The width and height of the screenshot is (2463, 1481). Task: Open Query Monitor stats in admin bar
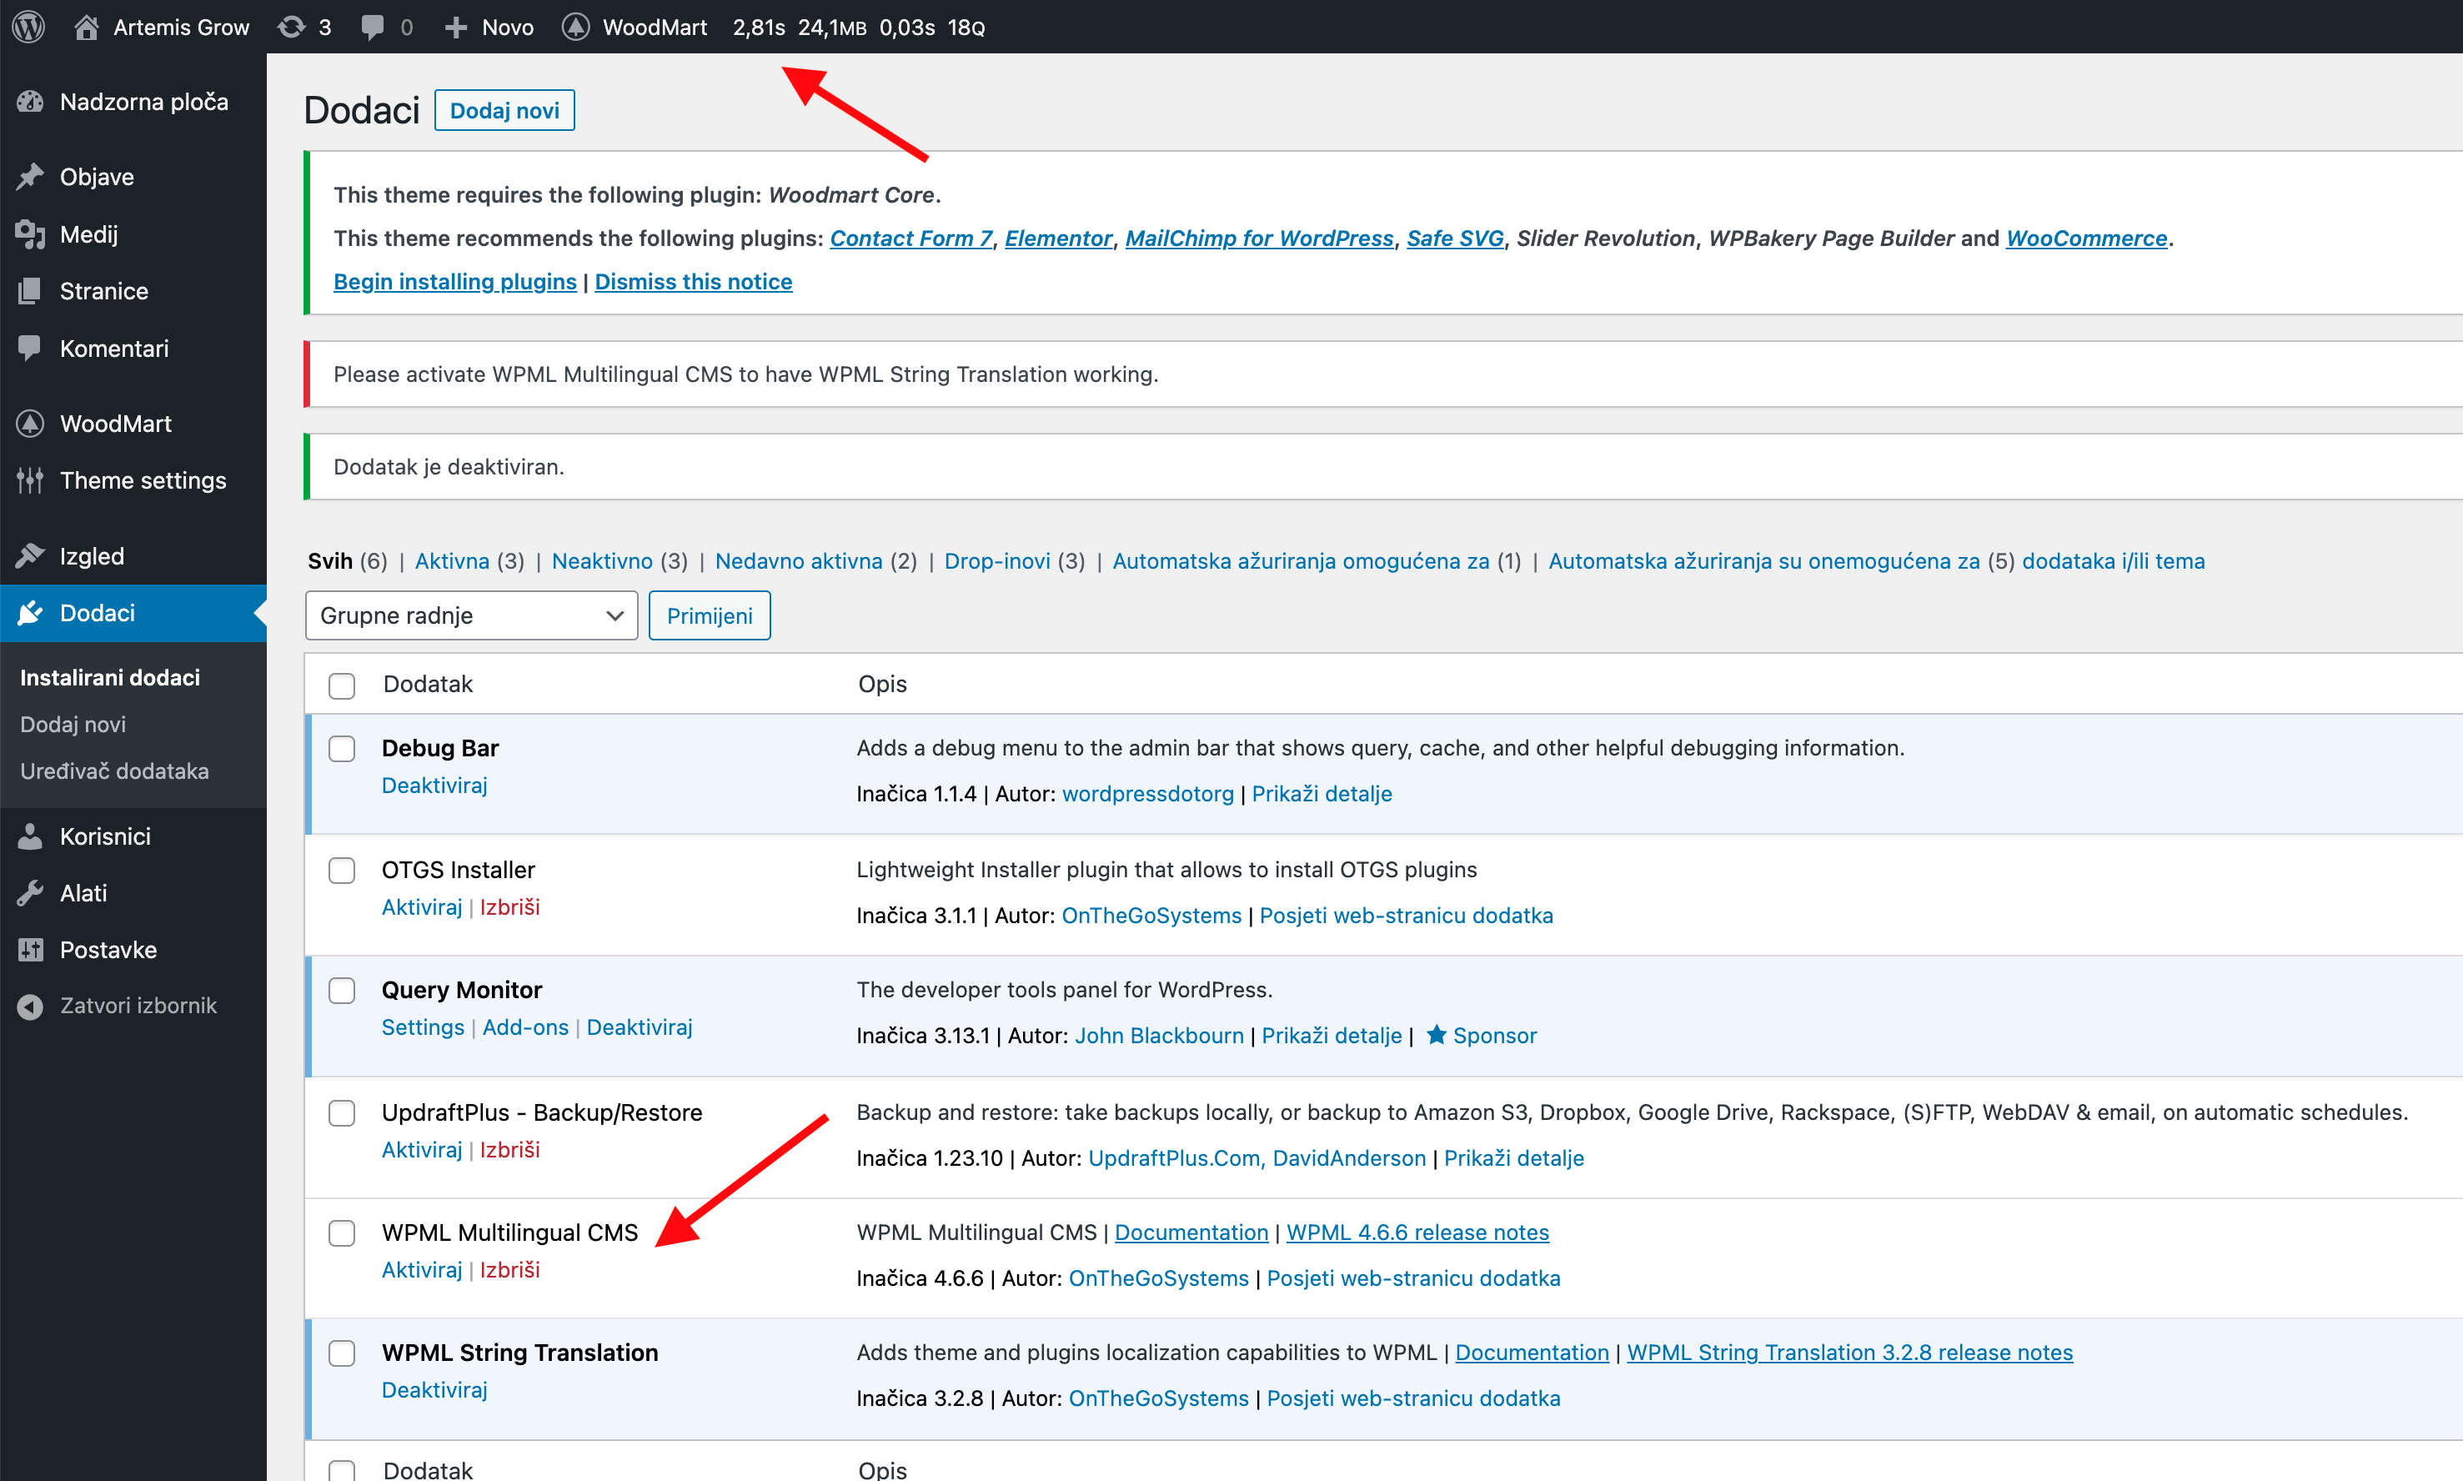coord(858,27)
